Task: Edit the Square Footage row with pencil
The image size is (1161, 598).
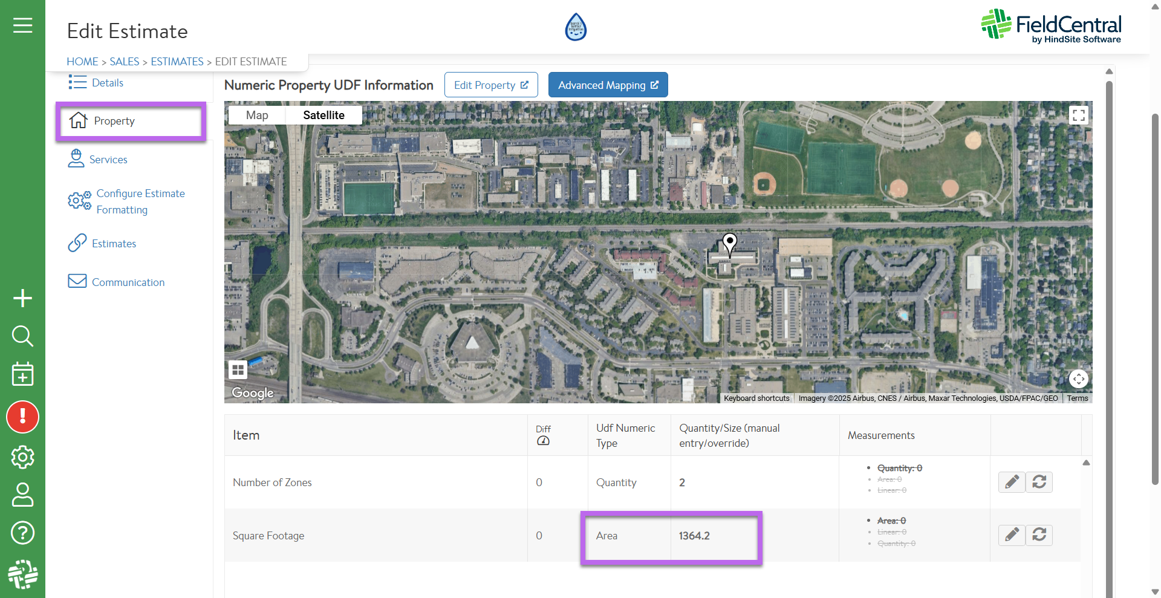Action: 1012,535
